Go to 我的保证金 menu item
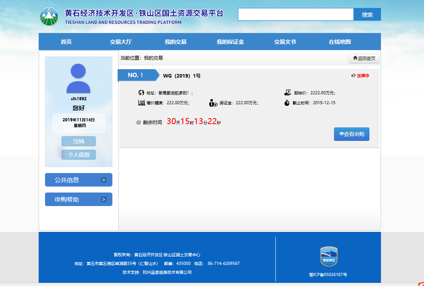Image resolution: width=424 pixels, height=286 pixels. 230,42
